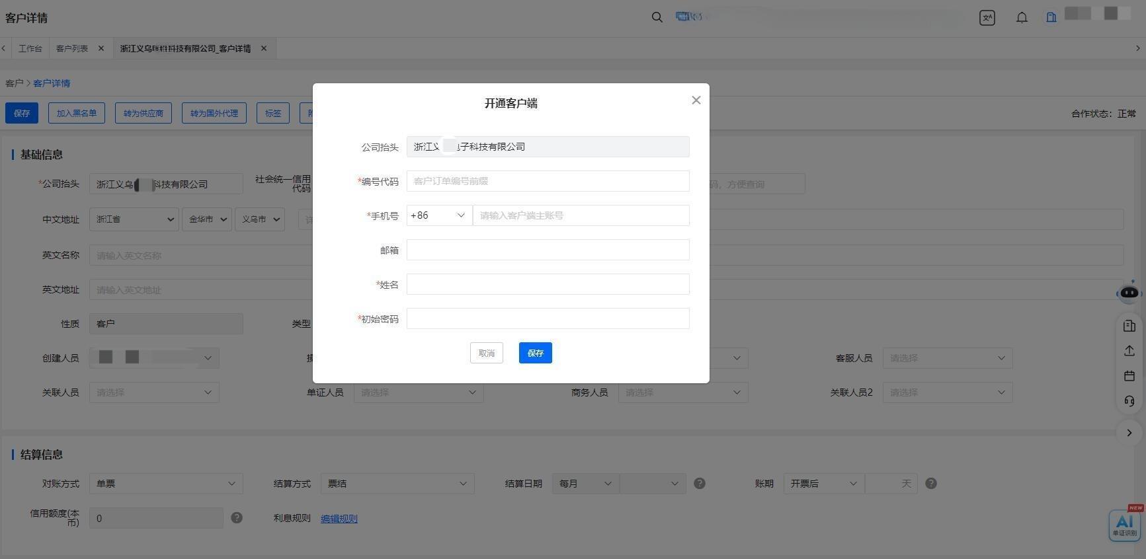
Task: Click 转为供应商 button
Action: pos(143,113)
